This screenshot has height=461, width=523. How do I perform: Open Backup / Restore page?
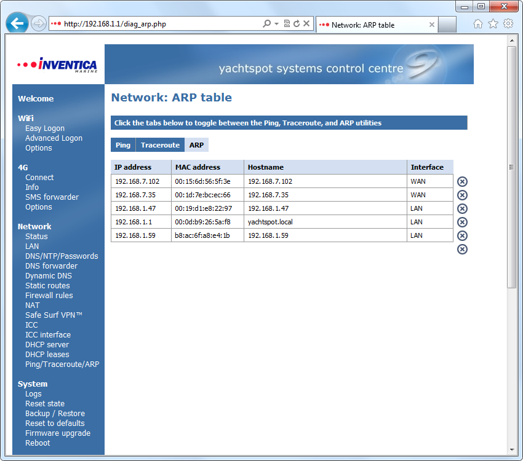(55, 414)
